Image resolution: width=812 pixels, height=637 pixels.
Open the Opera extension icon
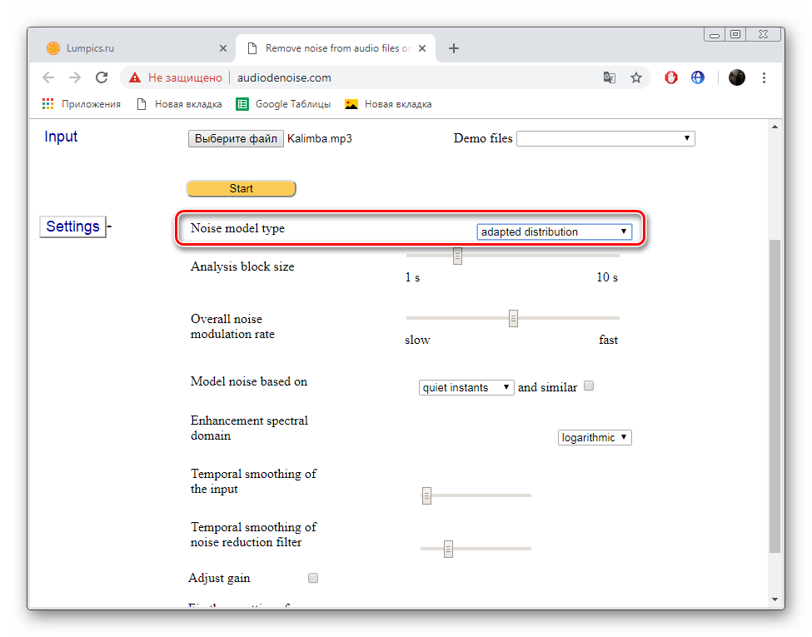coord(671,77)
